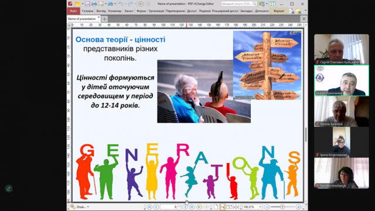Open the Undo history dropdown arrow
Screen dimensions: 375x211
pos(125,4)
